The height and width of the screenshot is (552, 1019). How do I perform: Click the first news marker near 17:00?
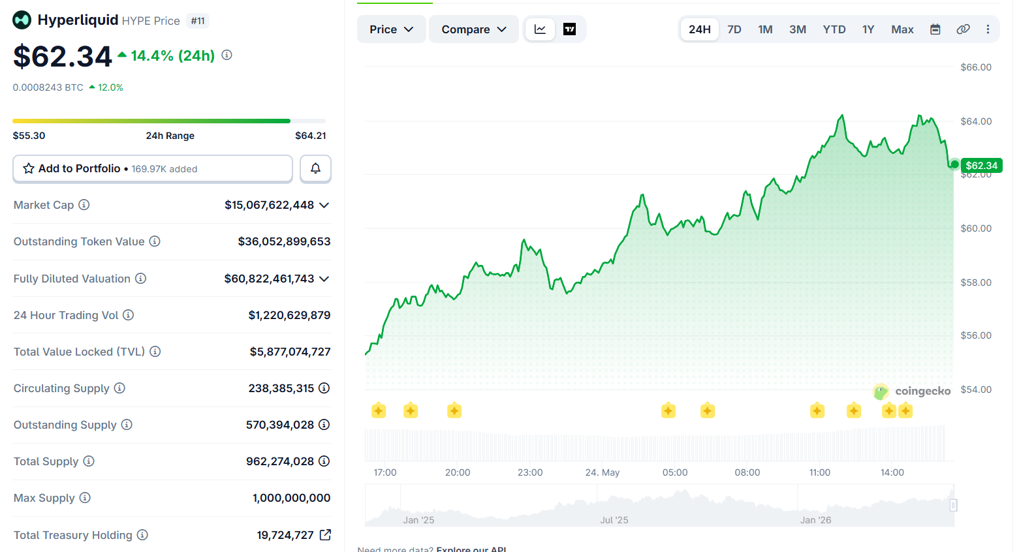(x=379, y=410)
